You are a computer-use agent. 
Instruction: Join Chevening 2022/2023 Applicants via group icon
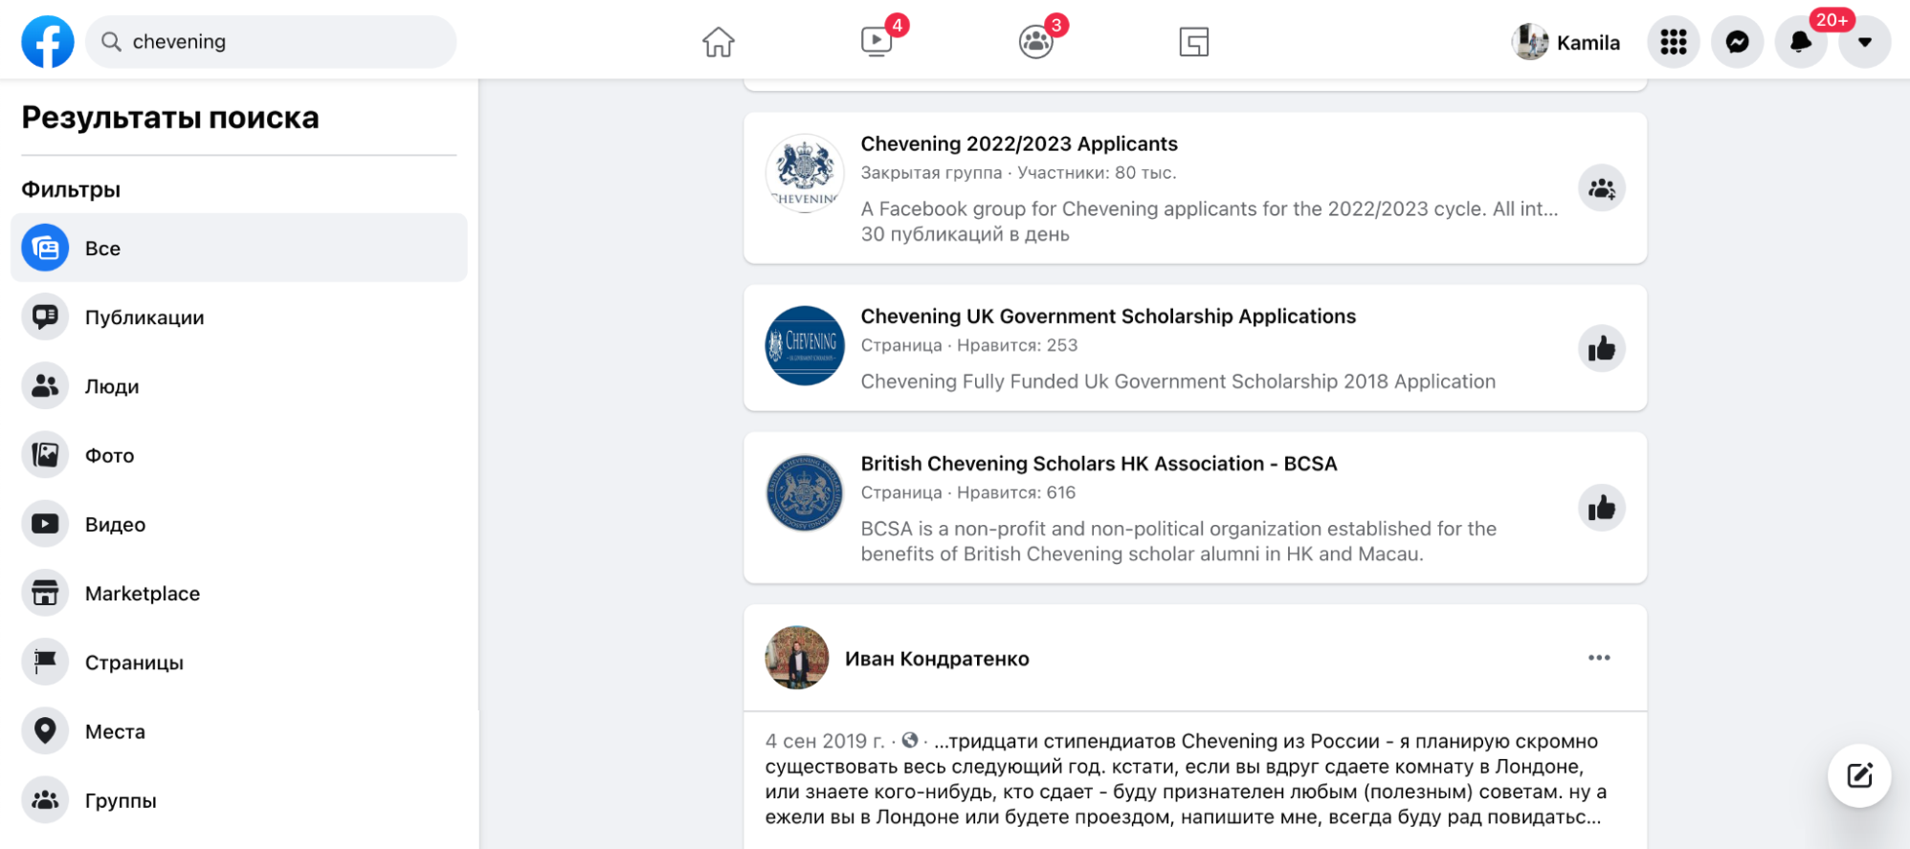pos(1602,188)
